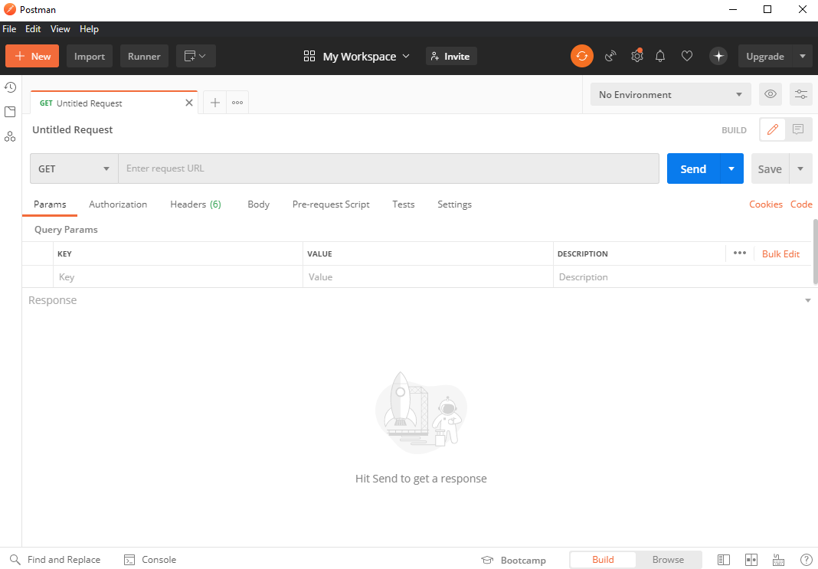Click the Enter request URL field
Viewport: 818px width, 569px height.
pos(388,168)
